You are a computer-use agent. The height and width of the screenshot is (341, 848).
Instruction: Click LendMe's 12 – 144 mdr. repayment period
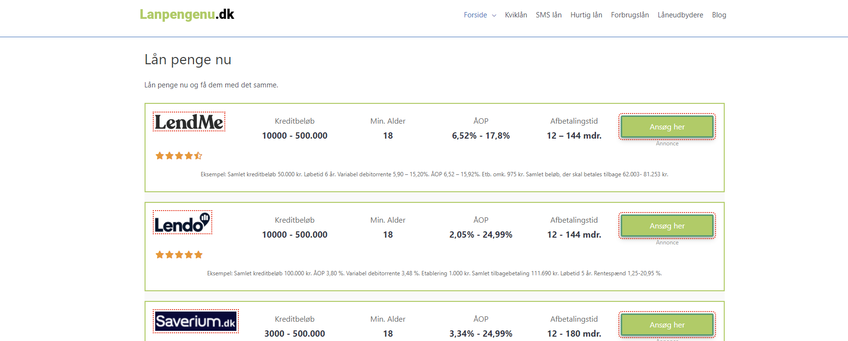tap(574, 136)
